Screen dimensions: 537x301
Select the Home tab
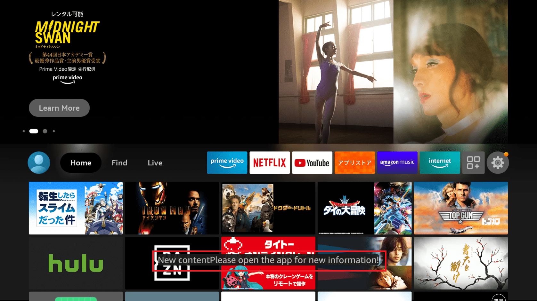(81, 163)
